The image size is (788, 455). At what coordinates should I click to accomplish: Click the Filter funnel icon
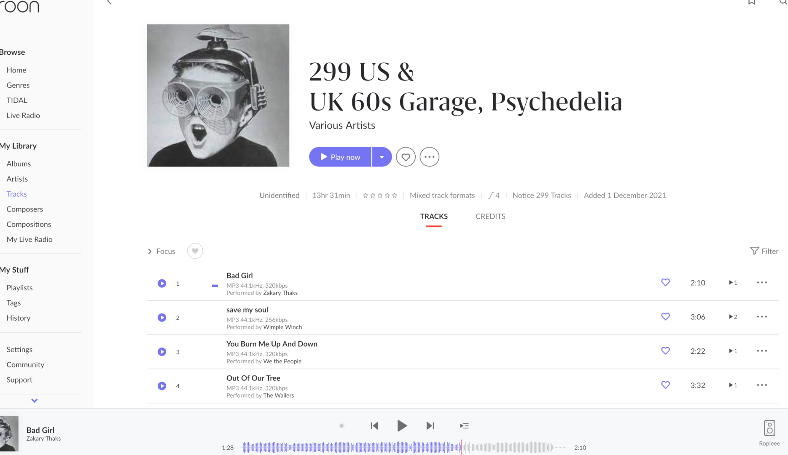[754, 251]
